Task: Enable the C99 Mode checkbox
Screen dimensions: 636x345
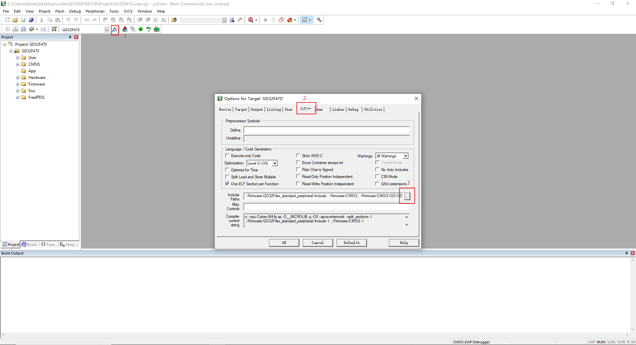Action: 377,177
